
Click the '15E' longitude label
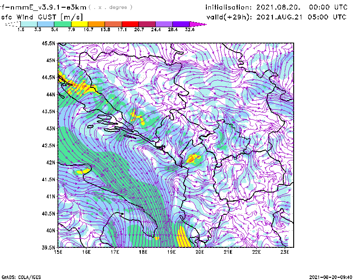(58, 252)
